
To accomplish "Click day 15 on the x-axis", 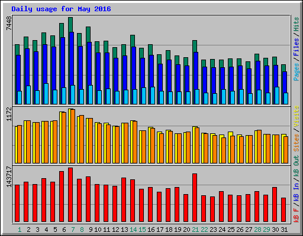I will tap(142, 230).
